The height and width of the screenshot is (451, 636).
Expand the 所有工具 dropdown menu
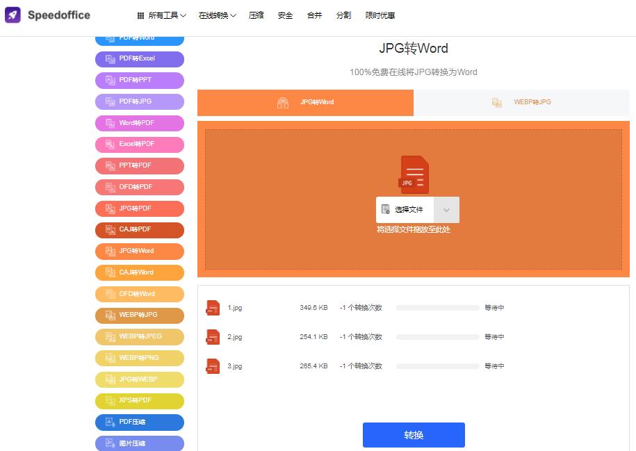point(161,15)
